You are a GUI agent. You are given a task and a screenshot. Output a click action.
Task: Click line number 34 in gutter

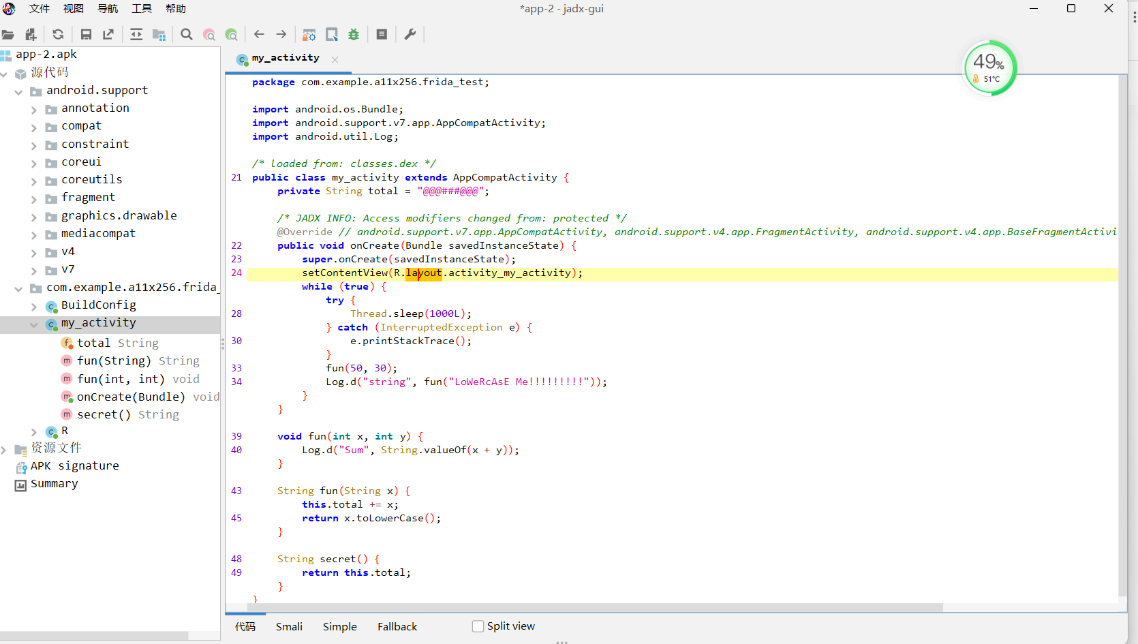coord(236,382)
